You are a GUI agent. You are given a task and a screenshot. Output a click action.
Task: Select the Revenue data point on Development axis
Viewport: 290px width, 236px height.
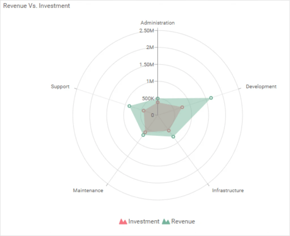pyautogui.click(x=211, y=98)
